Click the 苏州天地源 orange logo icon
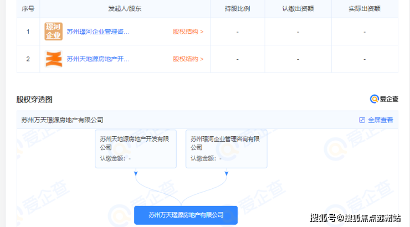 pyautogui.click(x=53, y=59)
